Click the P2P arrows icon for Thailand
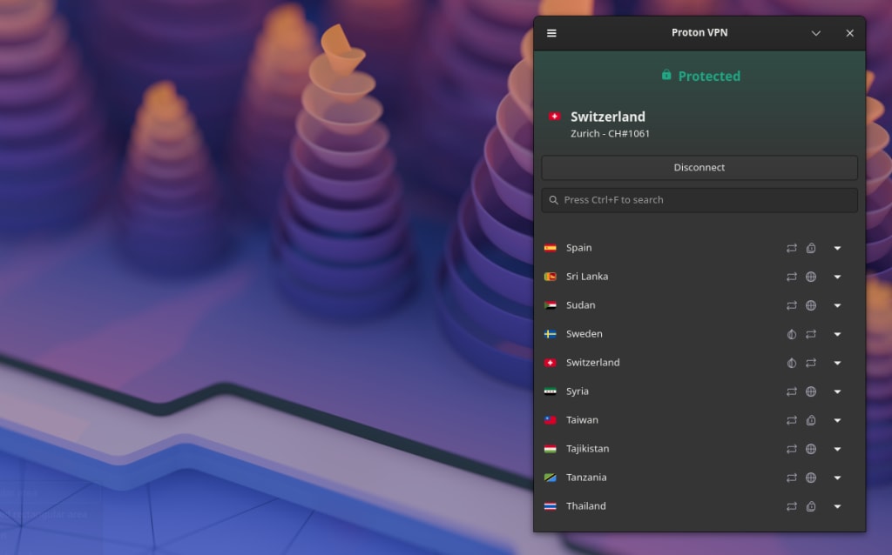The height and width of the screenshot is (555, 892). click(791, 506)
